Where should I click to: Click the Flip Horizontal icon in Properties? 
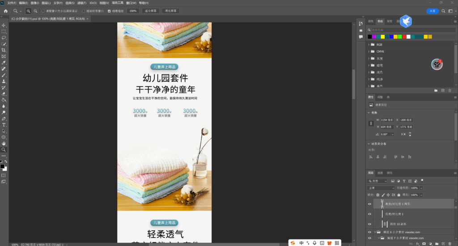[x=403, y=134]
